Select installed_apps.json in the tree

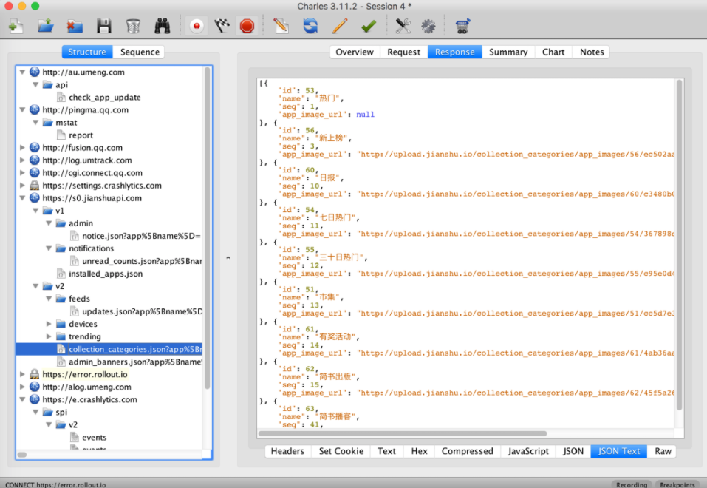click(x=106, y=274)
